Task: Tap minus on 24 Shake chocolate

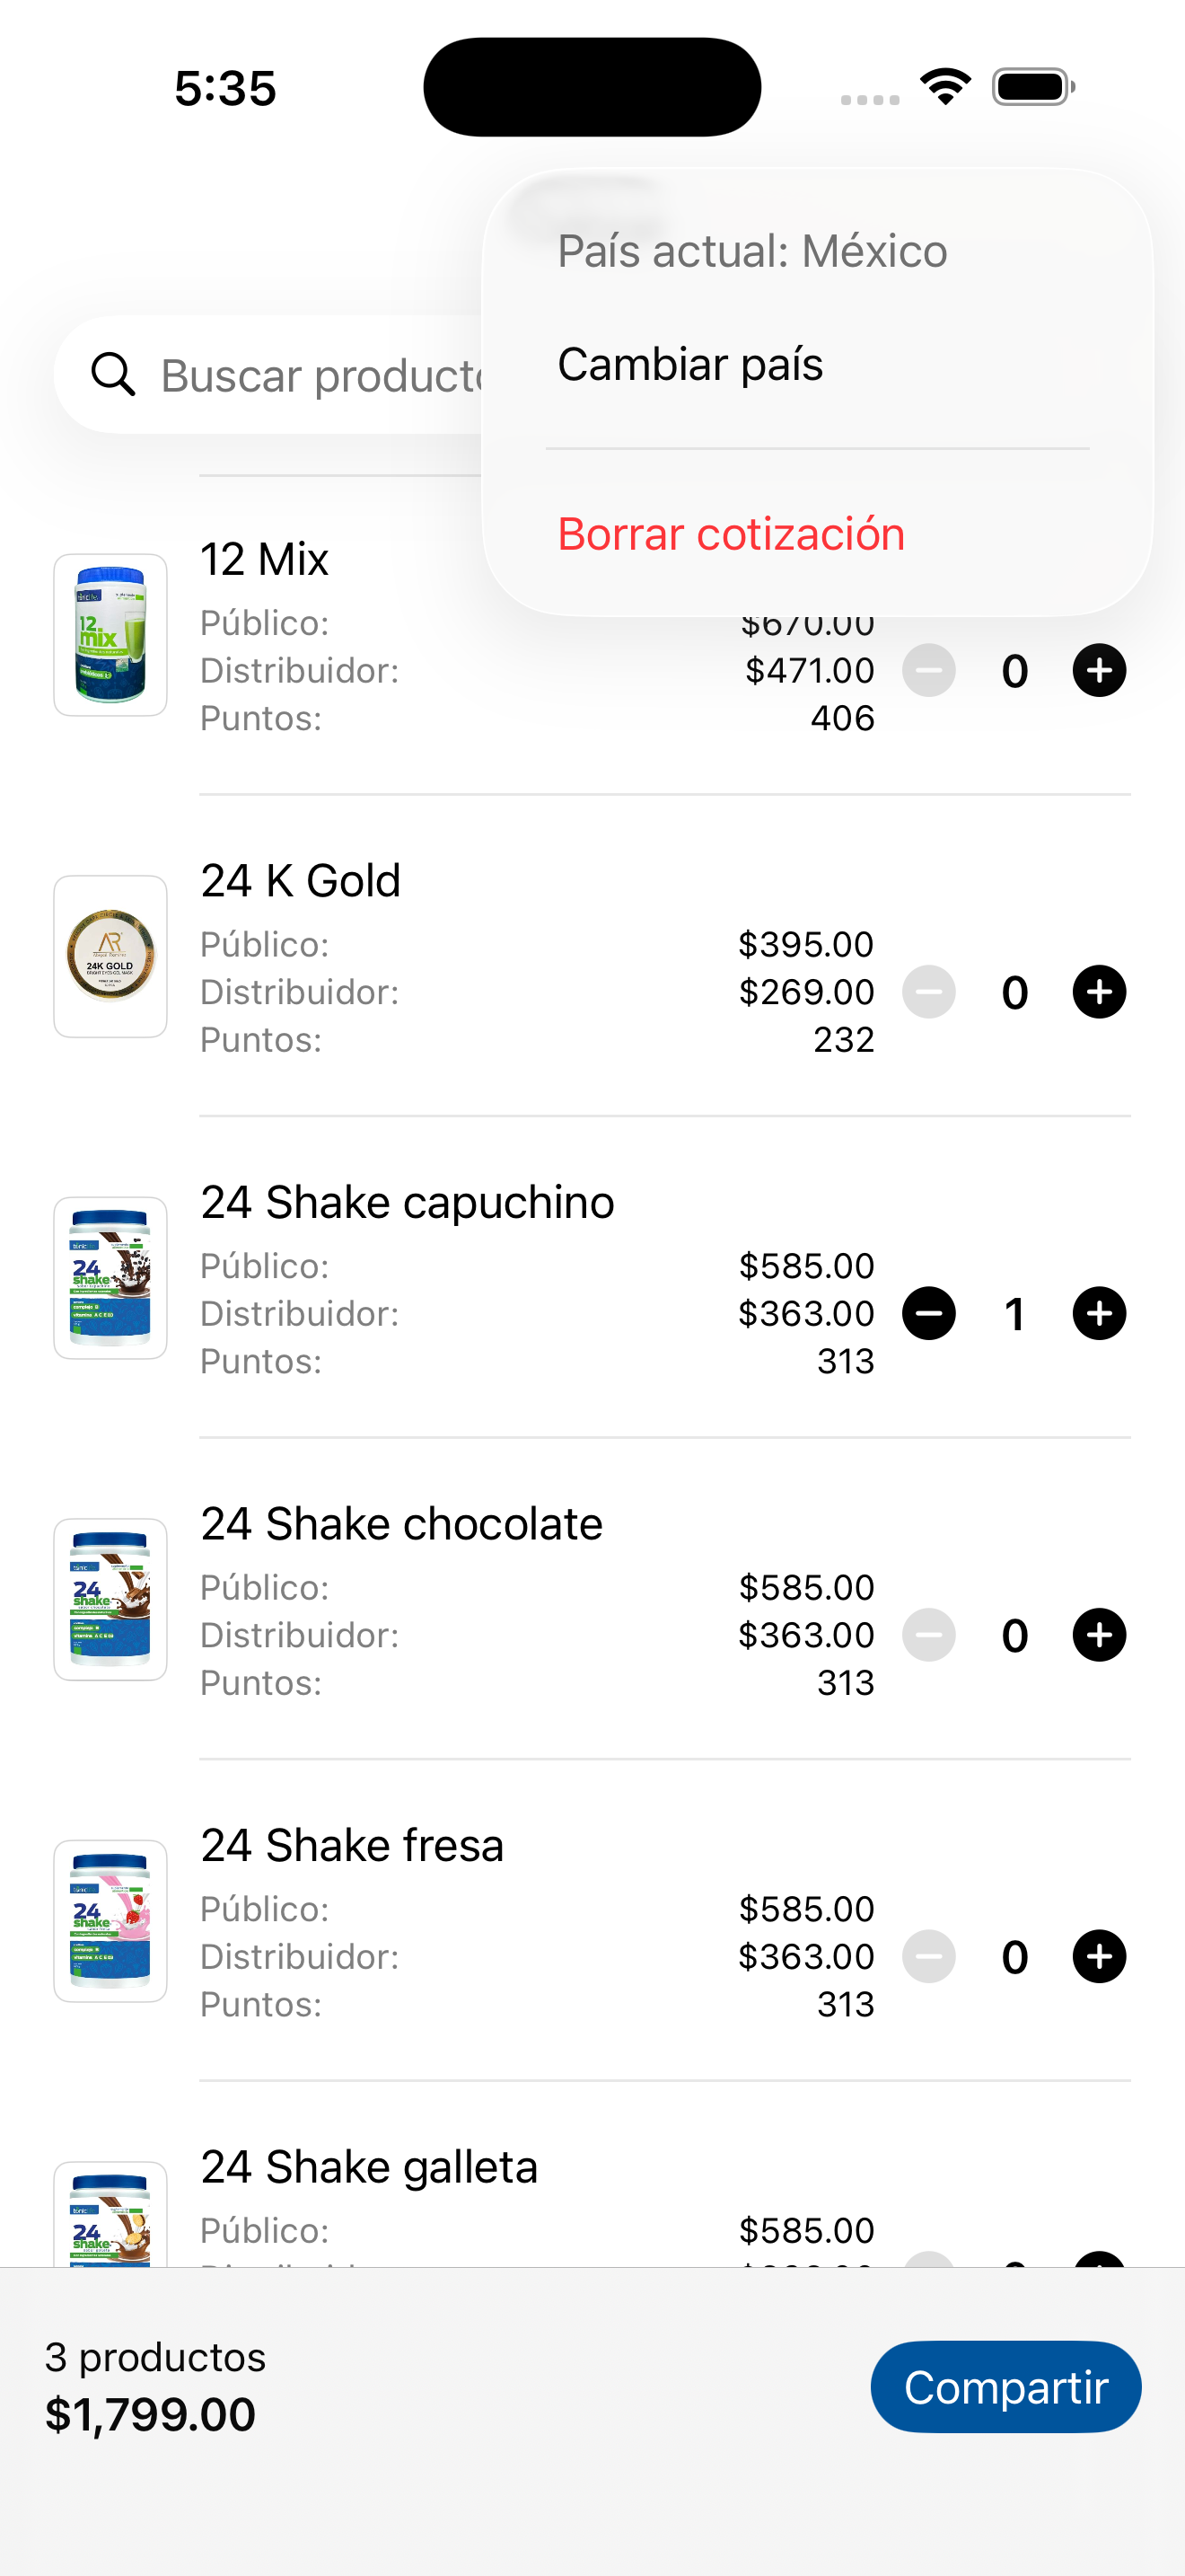Action: (928, 1635)
